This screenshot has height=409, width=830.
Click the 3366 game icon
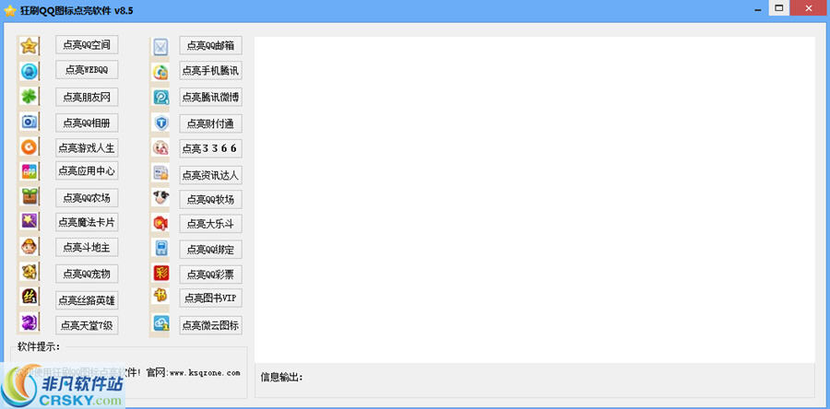coord(160,148)
